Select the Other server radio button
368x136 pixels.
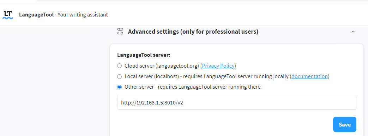coord(120,87)
